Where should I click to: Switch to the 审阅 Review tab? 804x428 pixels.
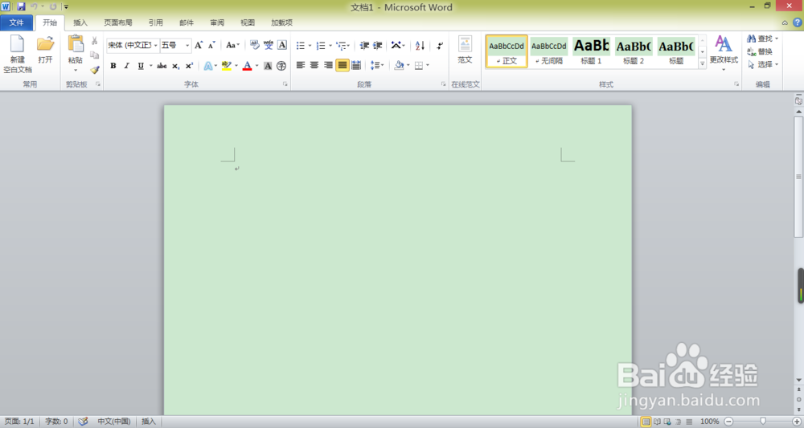click(x=217, y=22)
